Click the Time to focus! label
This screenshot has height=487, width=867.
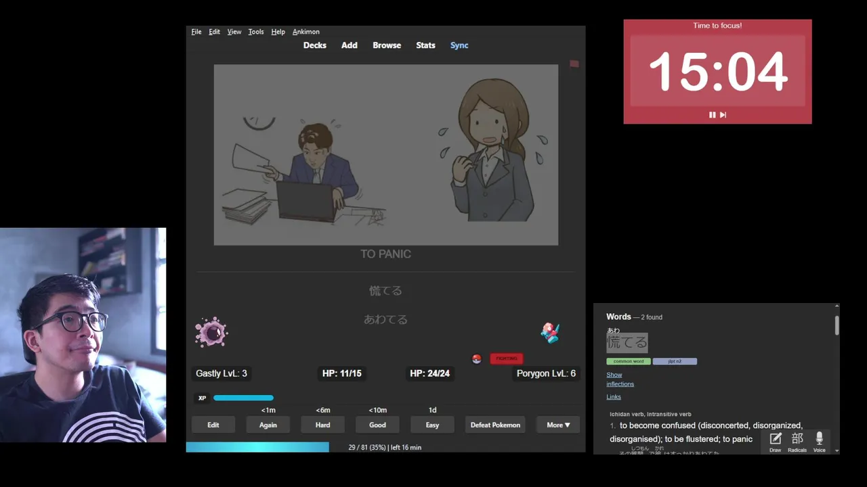pos(717,26)
